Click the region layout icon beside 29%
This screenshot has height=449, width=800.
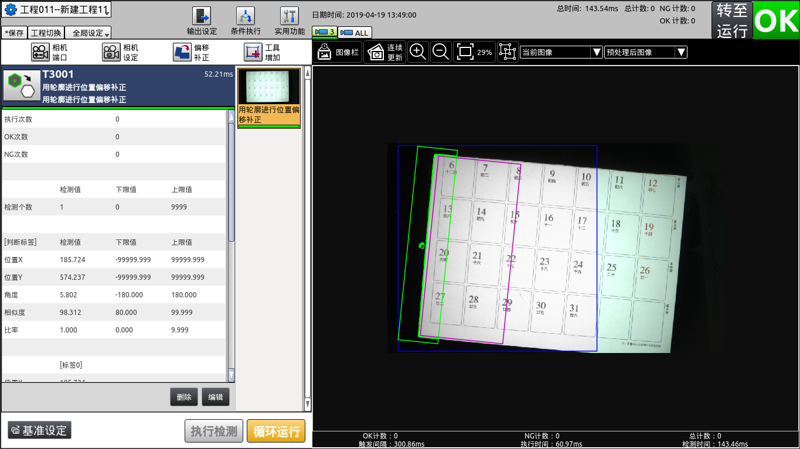(x=508, y=52)
